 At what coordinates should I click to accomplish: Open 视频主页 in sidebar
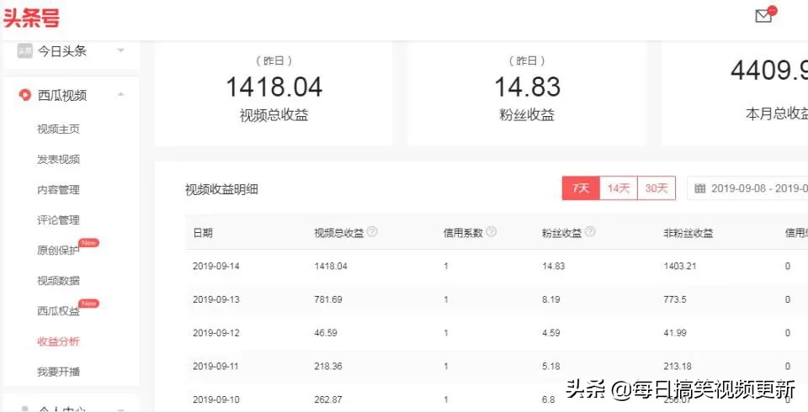58,129
